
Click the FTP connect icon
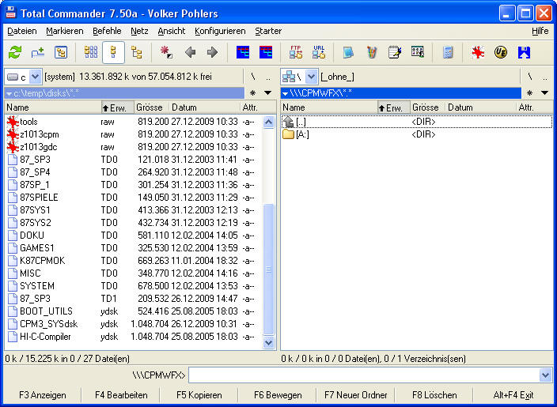[296, 52]
